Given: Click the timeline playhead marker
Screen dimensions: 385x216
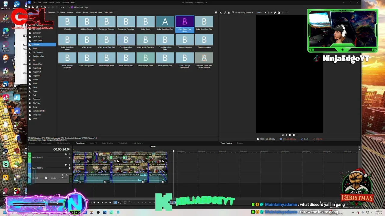Looking at the screenshot, I should (174, 151).
